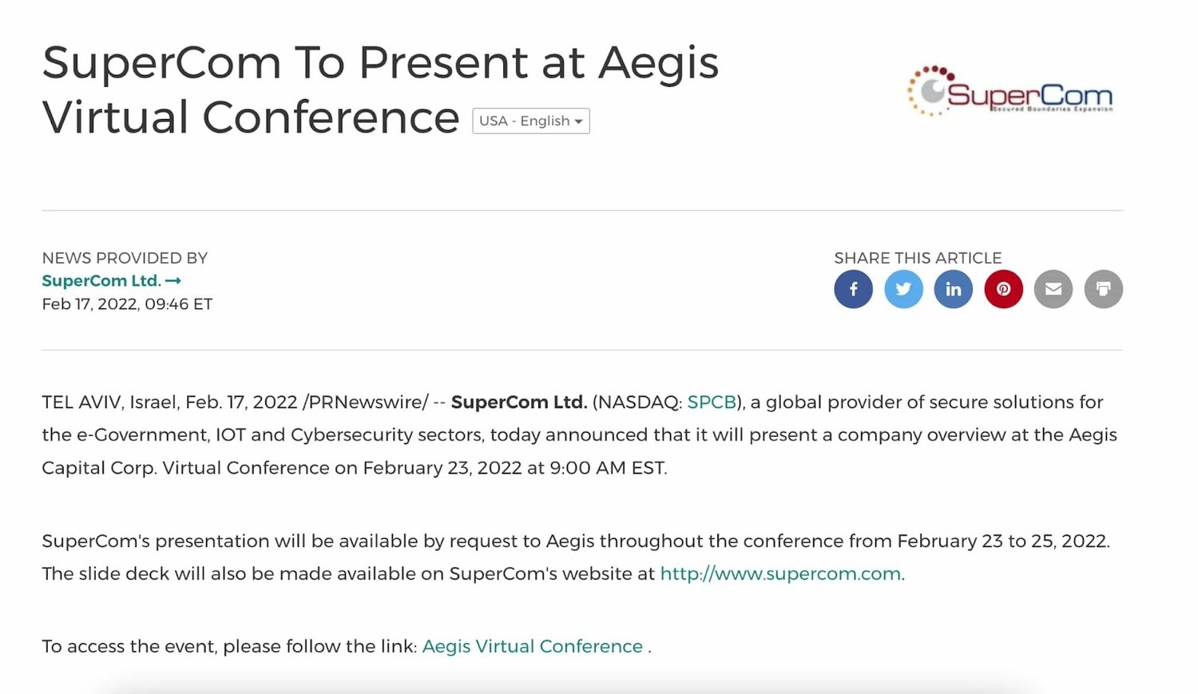Select the NEWS PROVIDED BY heading
Screen dimensions: 1198x694
125,258
